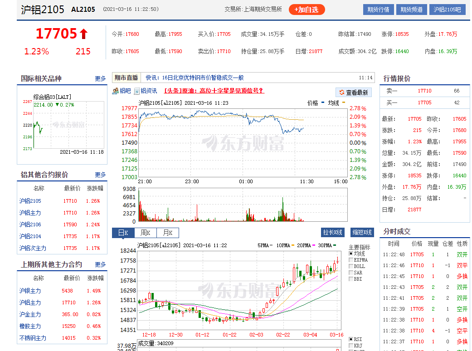Click the 5PMA gray legend swatch
Image resolution: width=472 pixels, height=351 pixels.
pyautogui.click(x=271, y=245)
